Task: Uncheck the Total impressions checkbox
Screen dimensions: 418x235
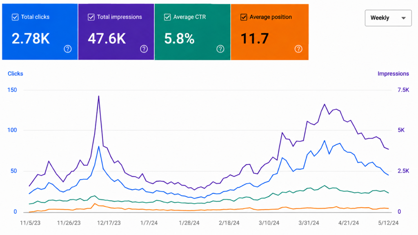Action: click(x=91, y=17)
